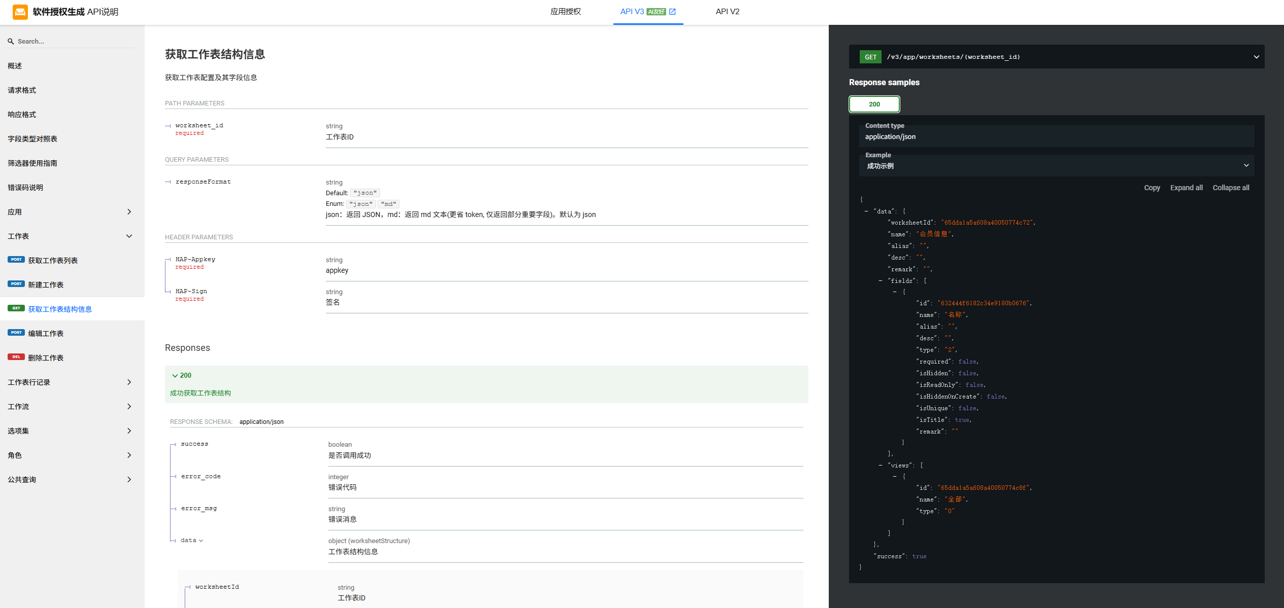Click the POST badge next to 编辑工作表
The height and width of the screenshot is (608, 1284).
coord(16,333)
